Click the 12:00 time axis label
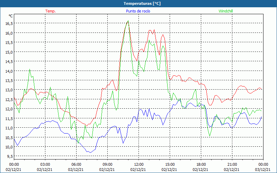Viewport: 277px width, 173px height. 139,165
